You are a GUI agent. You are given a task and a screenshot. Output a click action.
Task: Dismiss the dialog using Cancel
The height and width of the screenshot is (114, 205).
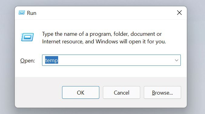point(121,92)
